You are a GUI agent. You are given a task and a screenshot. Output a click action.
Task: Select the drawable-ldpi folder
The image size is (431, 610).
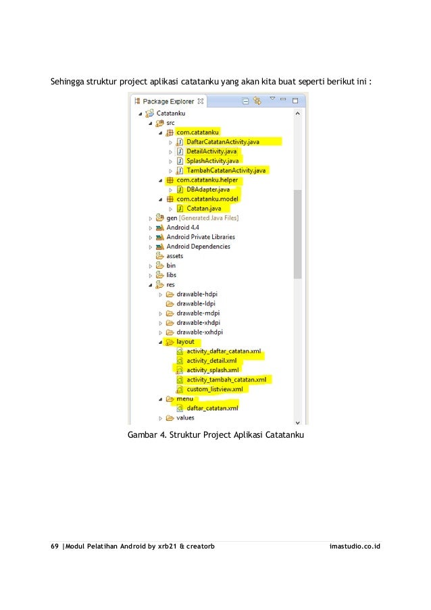point(196,304)
